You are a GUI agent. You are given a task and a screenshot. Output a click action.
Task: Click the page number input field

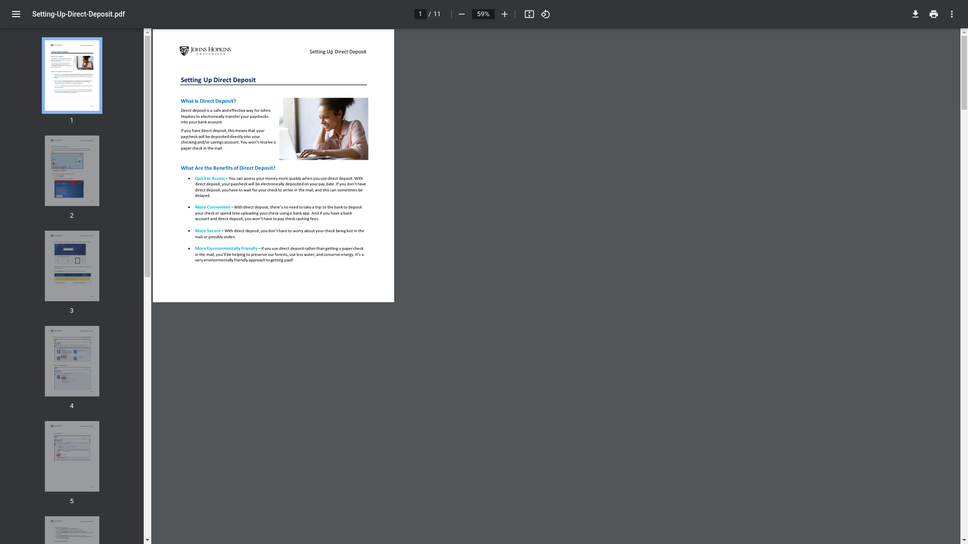[x=420, y=14]
